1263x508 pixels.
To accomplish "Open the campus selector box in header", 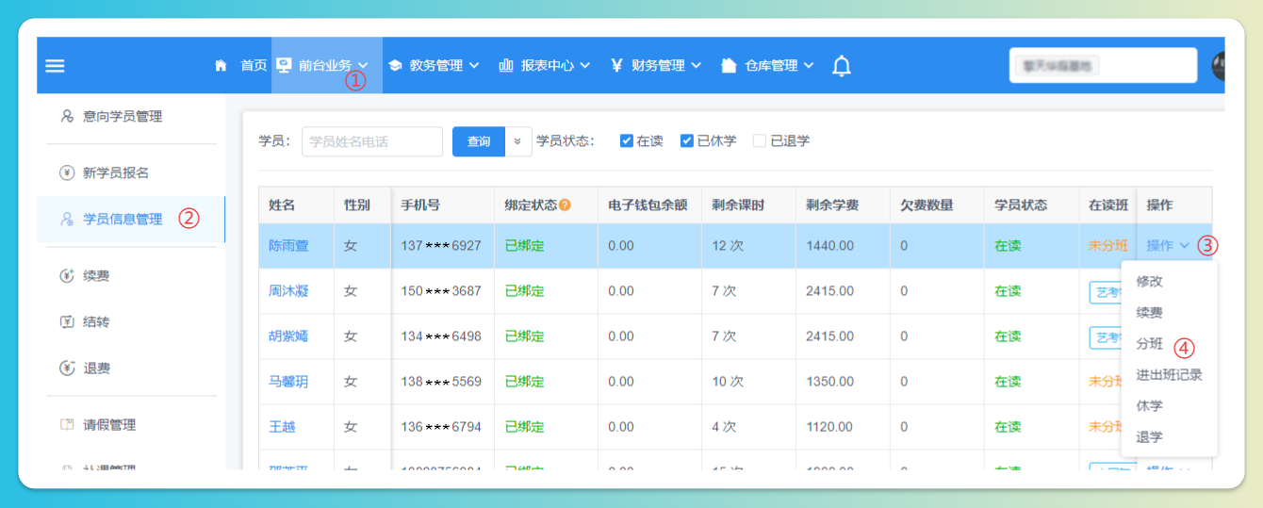I will [x=1102, y=66].
